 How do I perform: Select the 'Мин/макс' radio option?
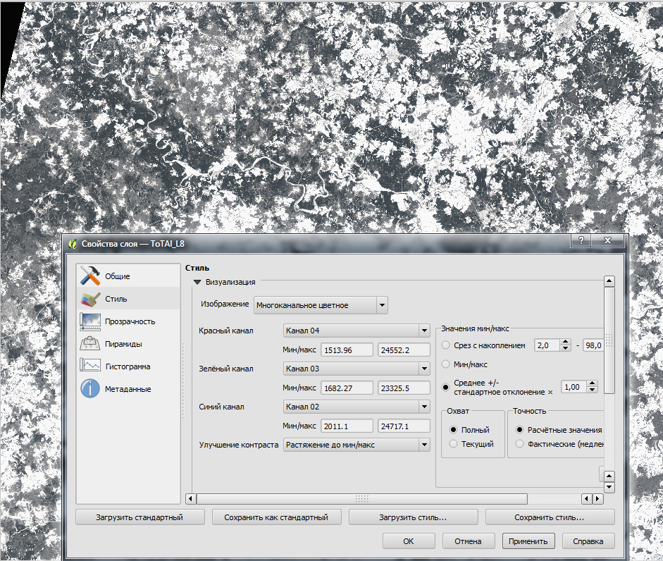click(446, 364)
